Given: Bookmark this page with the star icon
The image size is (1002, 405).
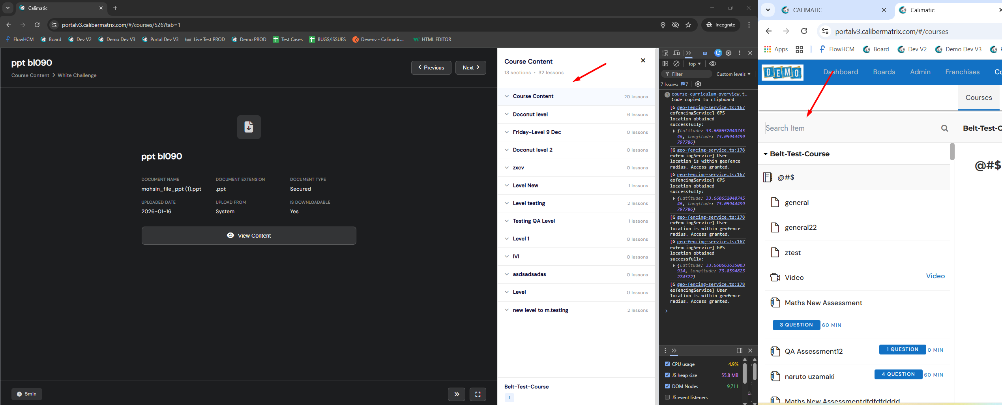Looking at the screenshot, I should coord(688,25).
